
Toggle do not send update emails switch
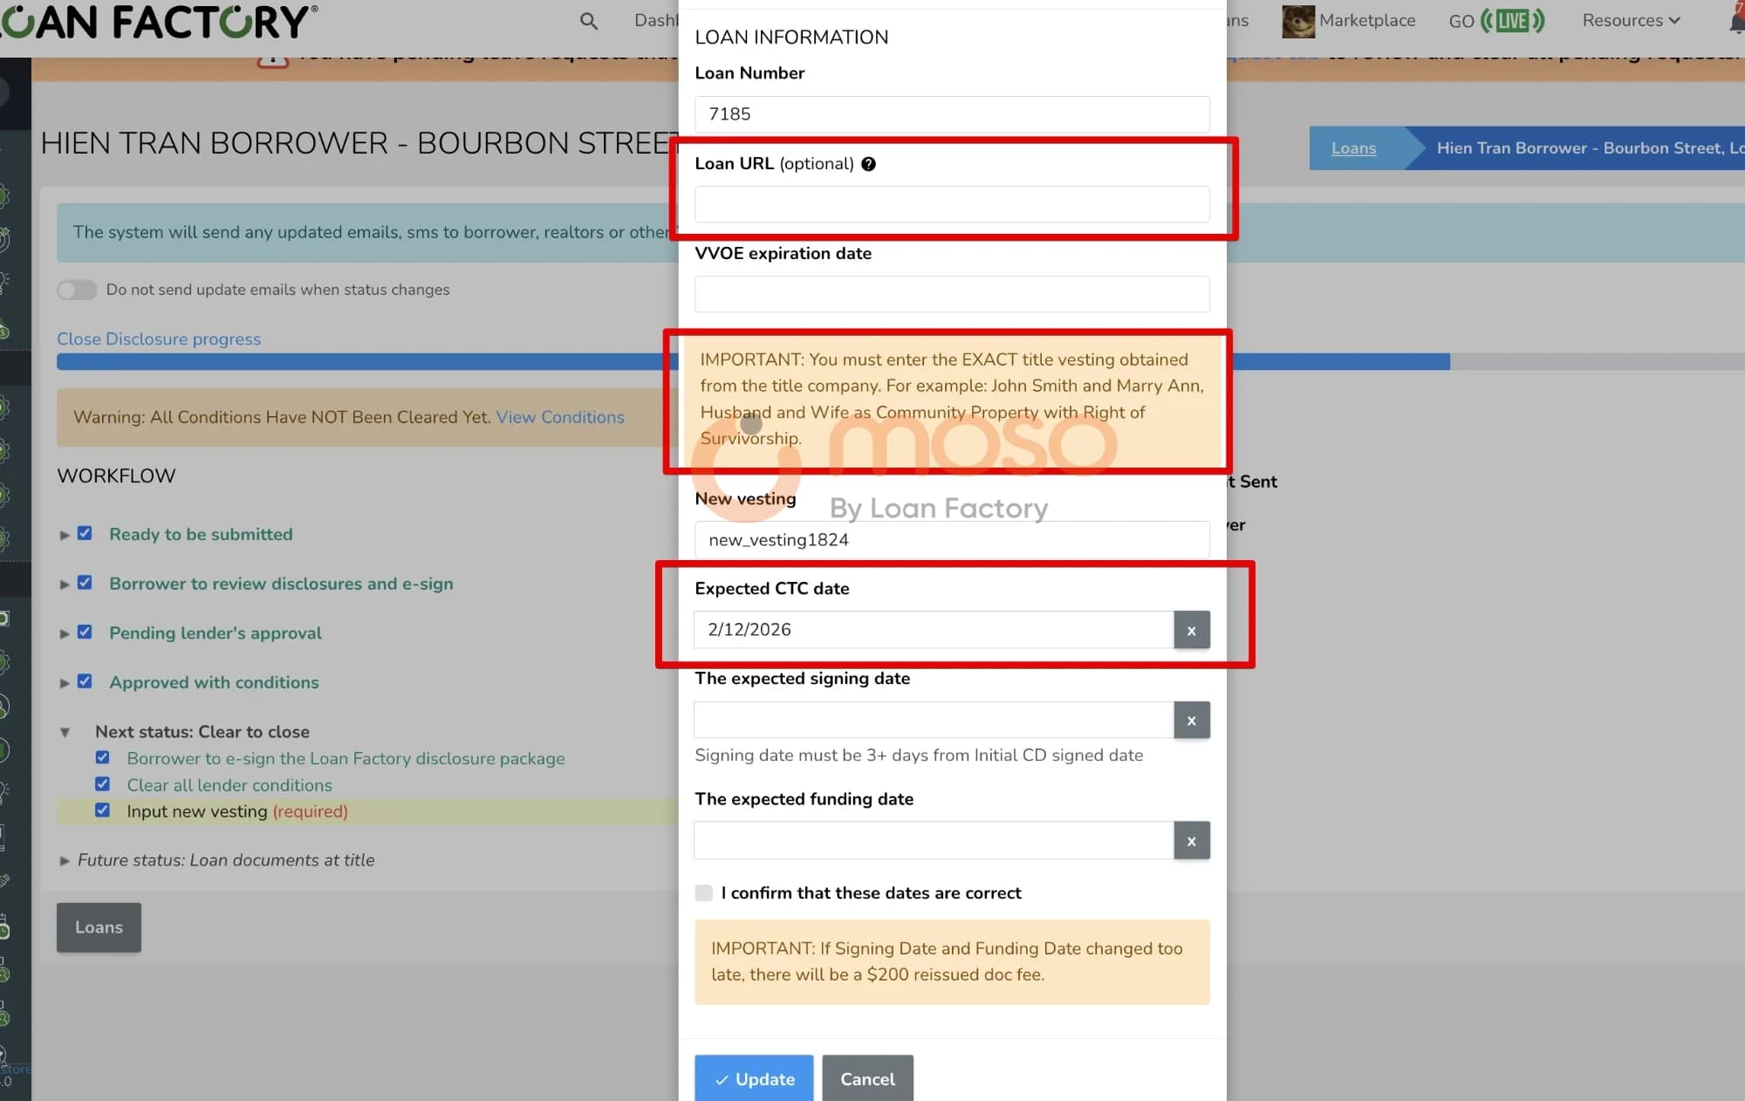click(77, 290)
